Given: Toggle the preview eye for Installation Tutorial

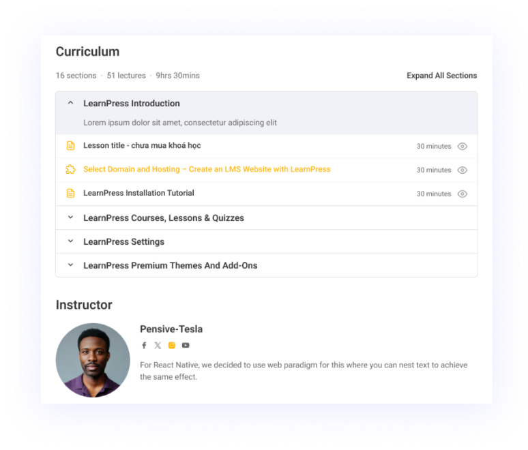Looking at the screenshot, I should click(x=463, y=194).
